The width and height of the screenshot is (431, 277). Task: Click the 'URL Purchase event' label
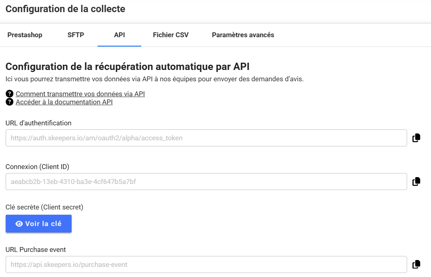[x=36, y=250]
